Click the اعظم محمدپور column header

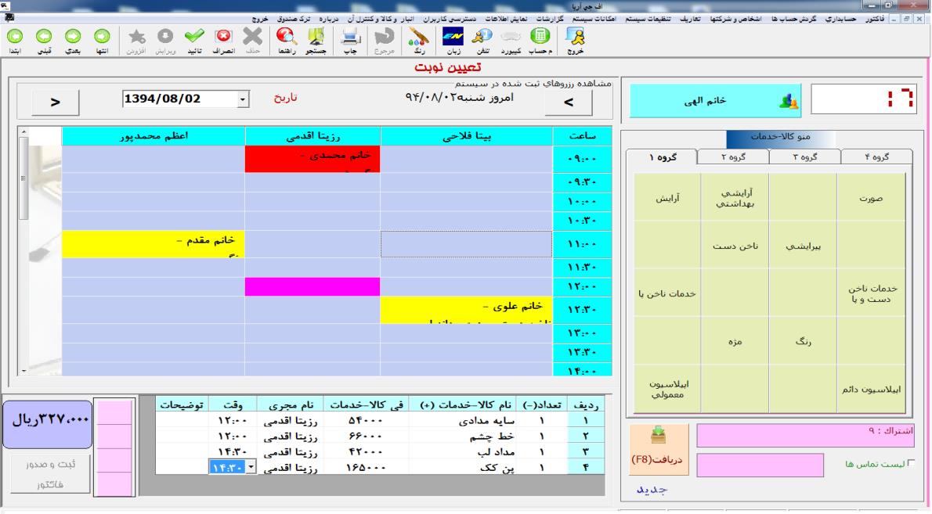click(x=154, y=136)
